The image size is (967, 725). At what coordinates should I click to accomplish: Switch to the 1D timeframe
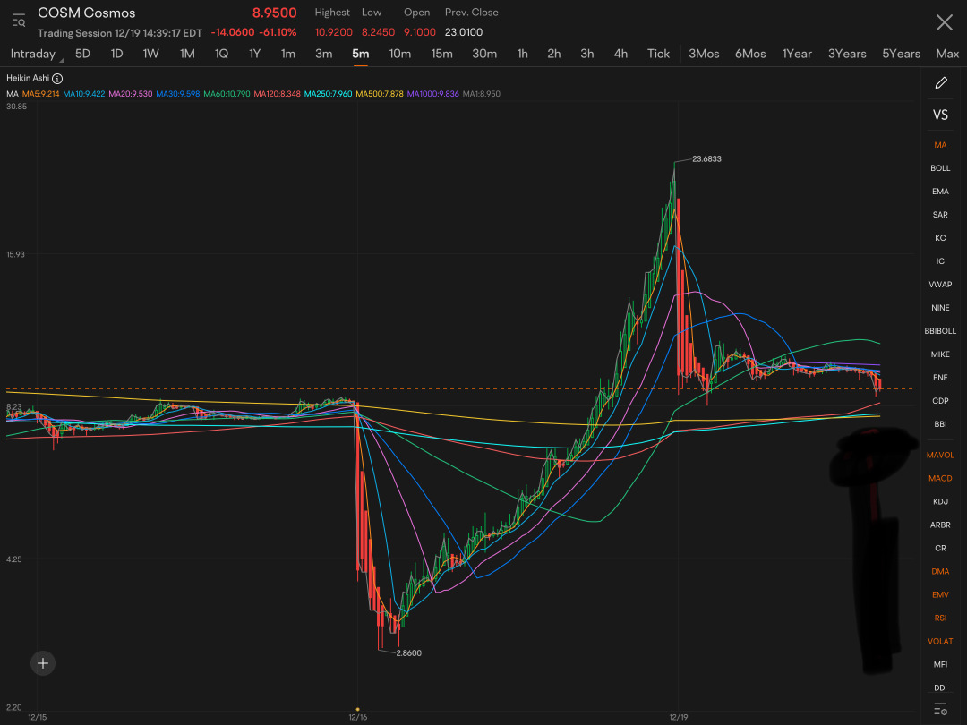tap(116, 54)
